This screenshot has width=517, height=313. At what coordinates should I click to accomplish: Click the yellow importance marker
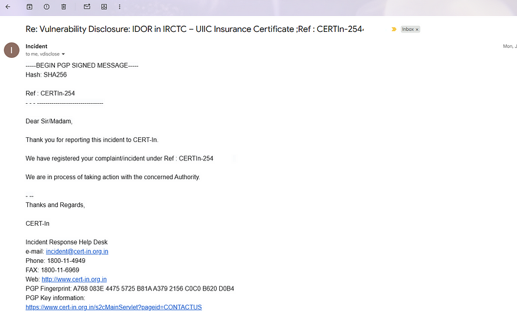pos(394,29)
